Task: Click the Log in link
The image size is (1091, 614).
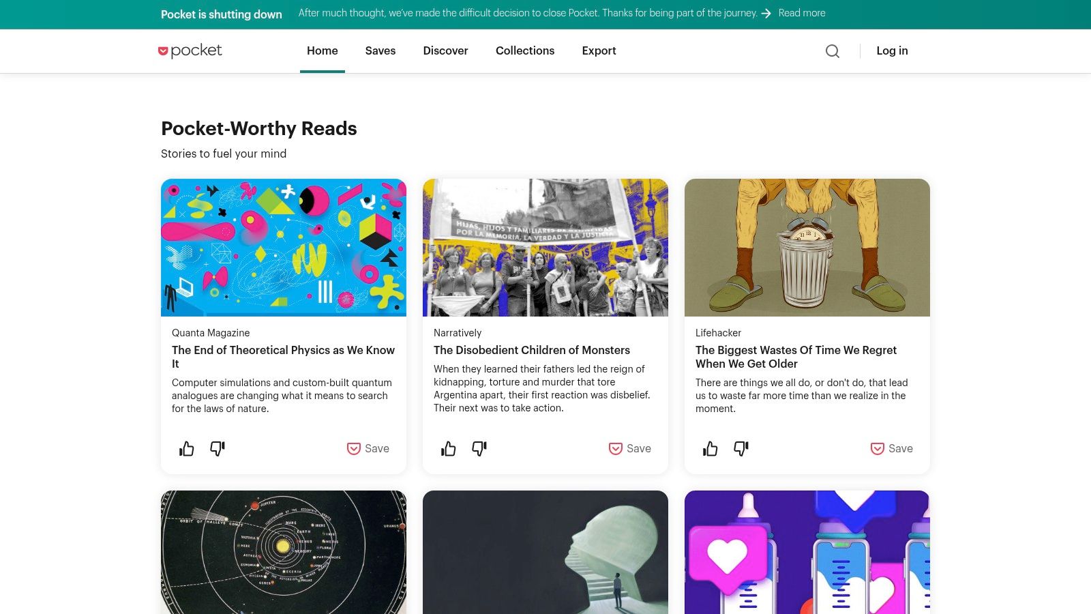Action: (892, 50)
